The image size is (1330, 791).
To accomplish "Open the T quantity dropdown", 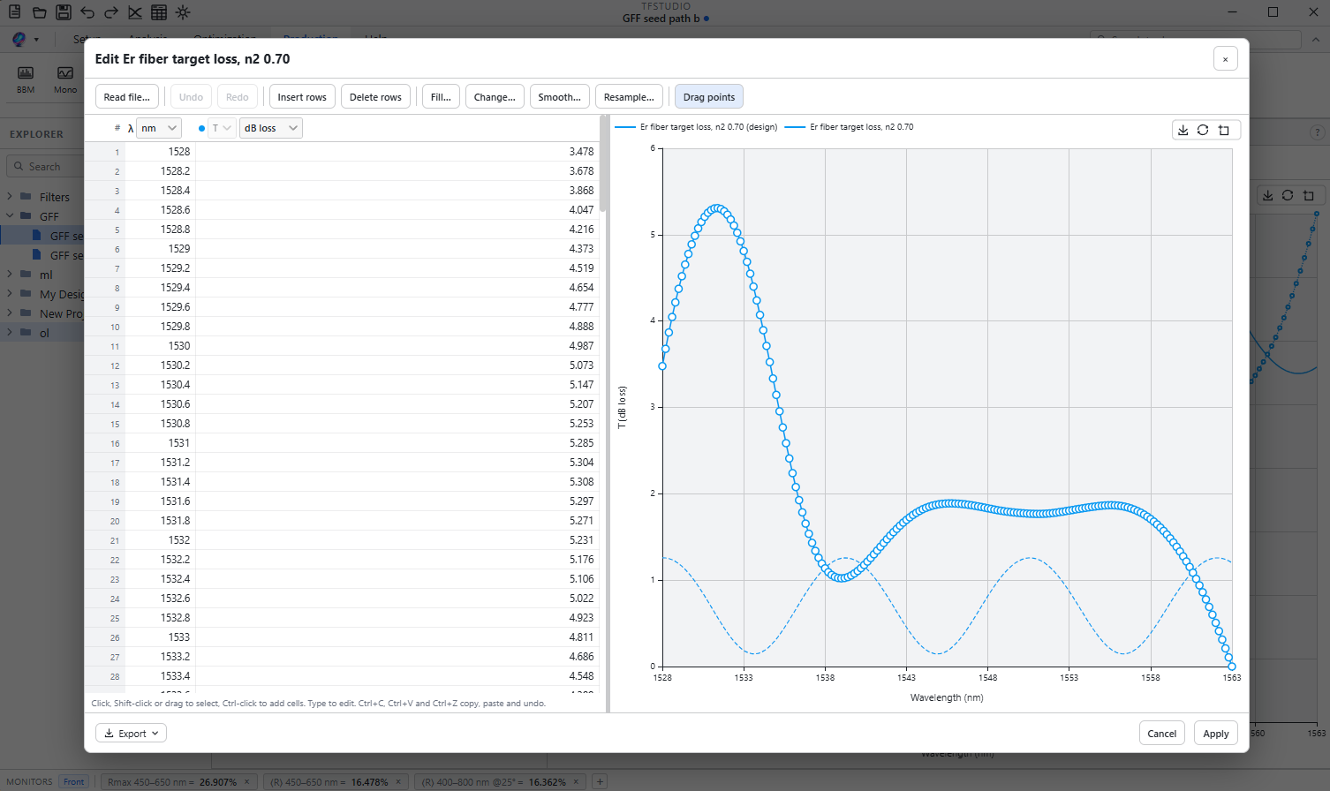I will pos(222,128).
